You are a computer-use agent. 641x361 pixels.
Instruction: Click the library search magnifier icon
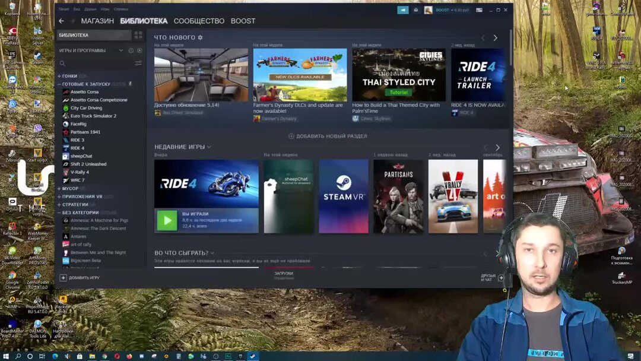pos(62,64)
